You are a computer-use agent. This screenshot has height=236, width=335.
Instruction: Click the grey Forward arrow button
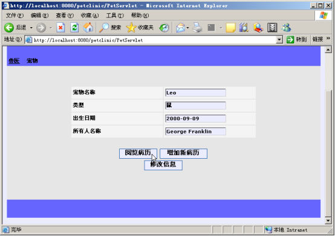[41, 28]
